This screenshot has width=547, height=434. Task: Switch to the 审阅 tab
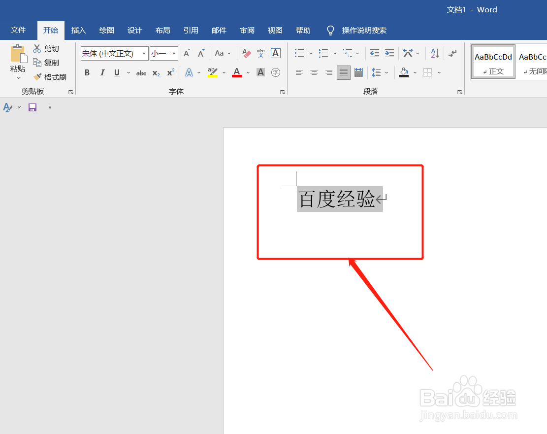[247, 31]
